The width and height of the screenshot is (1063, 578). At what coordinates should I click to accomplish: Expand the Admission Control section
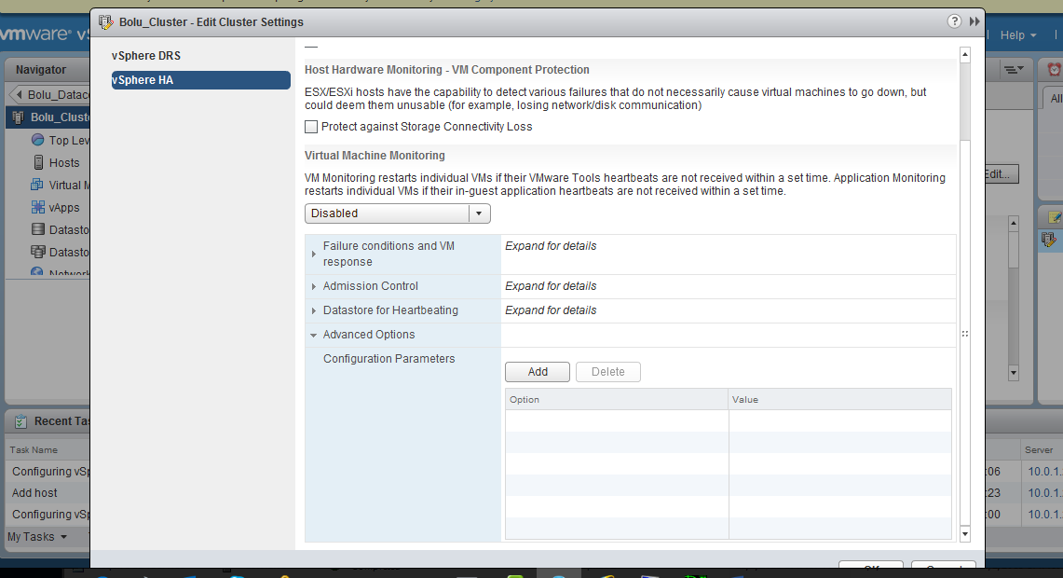(313, 286)
